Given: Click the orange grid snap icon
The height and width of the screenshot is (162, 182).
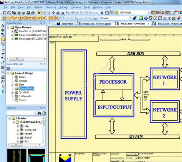Looking at the screenshot, I should click(x=50, y=18).
